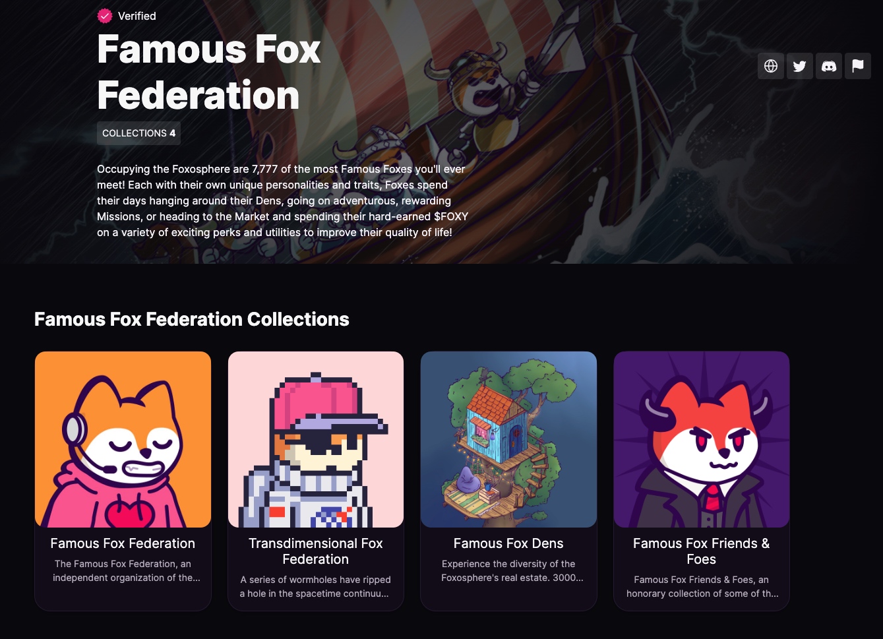Click the Famous Fox Dens description text
The width and height of the screenshot is (883, 639).
point(512,571)
